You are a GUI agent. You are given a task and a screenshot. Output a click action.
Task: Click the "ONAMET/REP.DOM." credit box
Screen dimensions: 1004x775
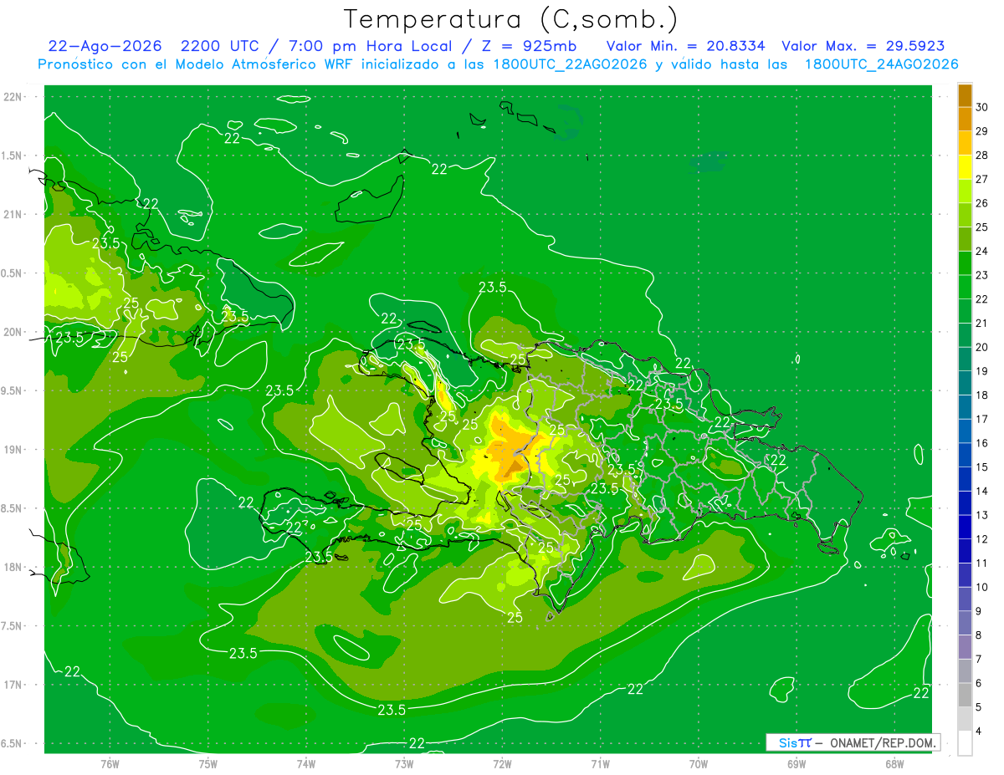(x=852, y=742)
